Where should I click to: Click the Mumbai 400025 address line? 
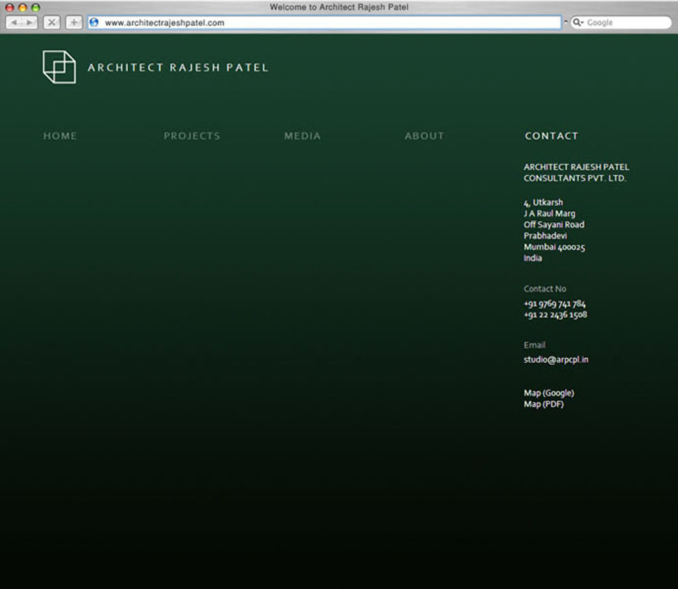click(x=554, y=247)
